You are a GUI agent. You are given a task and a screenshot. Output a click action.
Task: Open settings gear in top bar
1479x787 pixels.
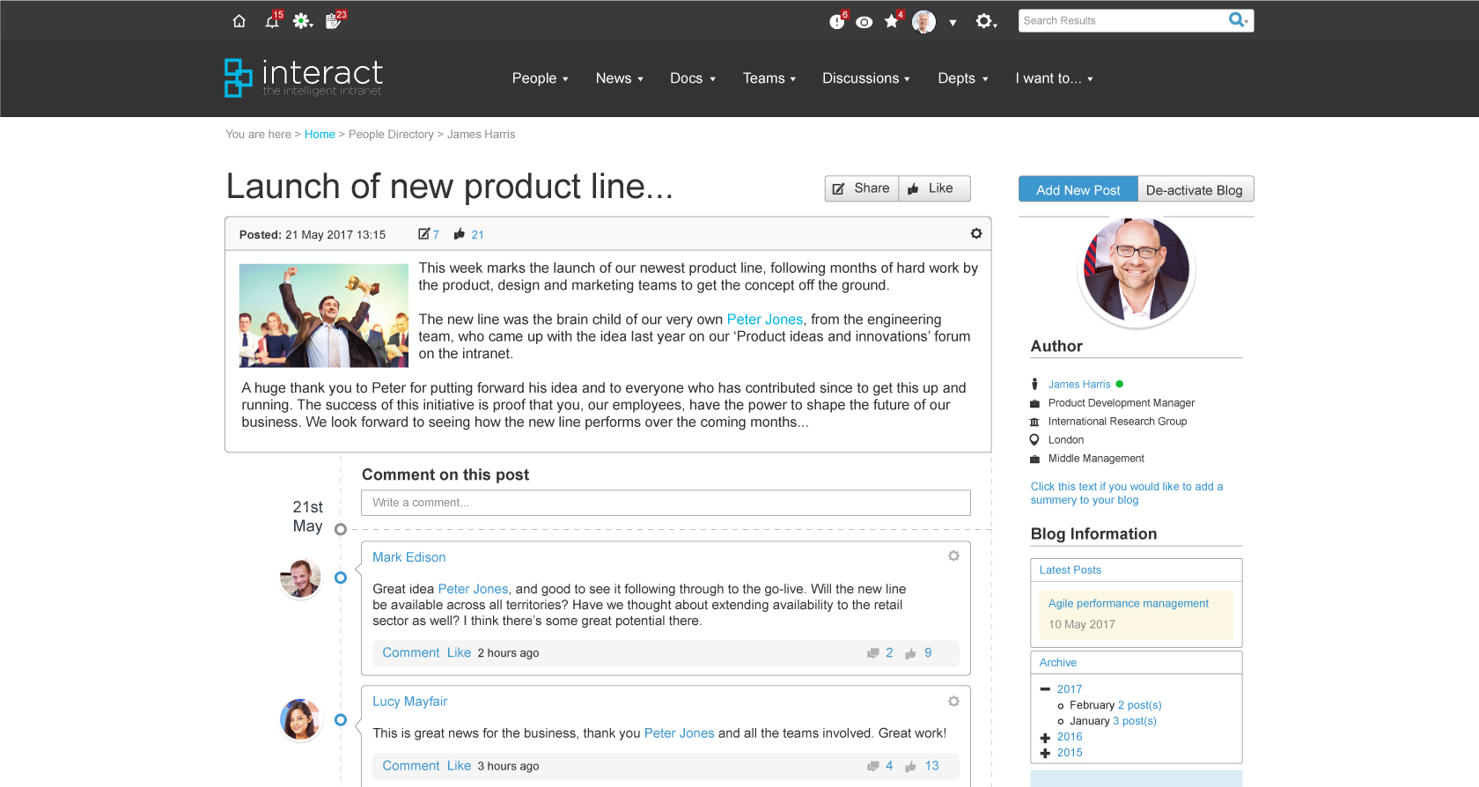[x=985, y=21]
